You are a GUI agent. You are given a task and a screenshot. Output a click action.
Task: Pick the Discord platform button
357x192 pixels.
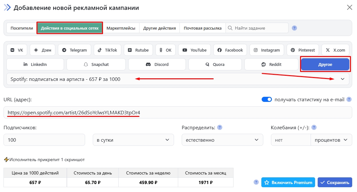[x=157, y=64]
